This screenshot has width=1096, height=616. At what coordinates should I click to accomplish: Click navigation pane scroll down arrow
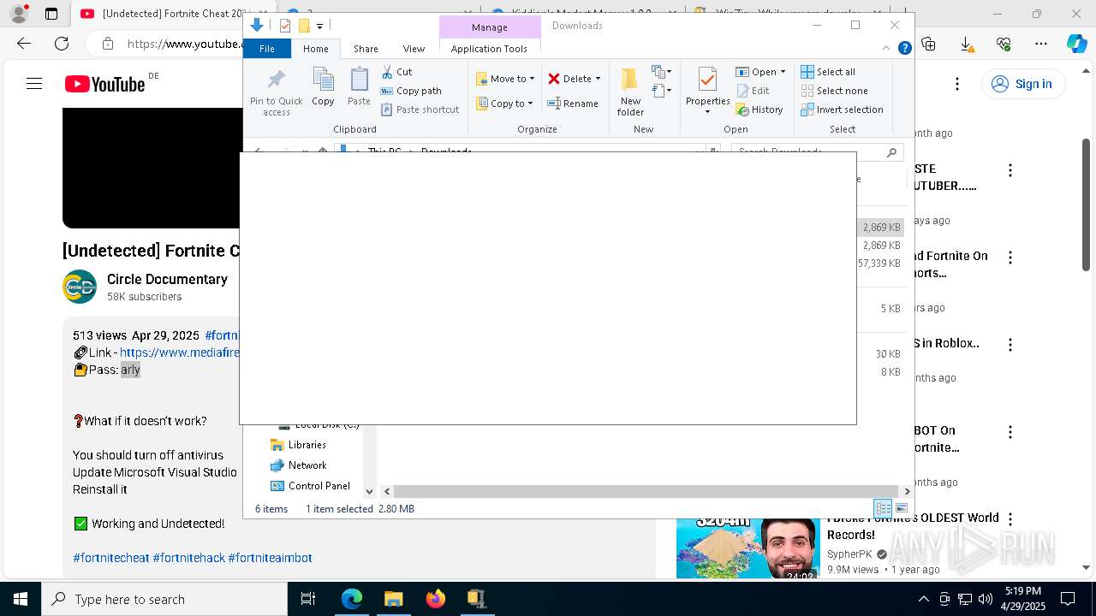(x=369, y=491)
